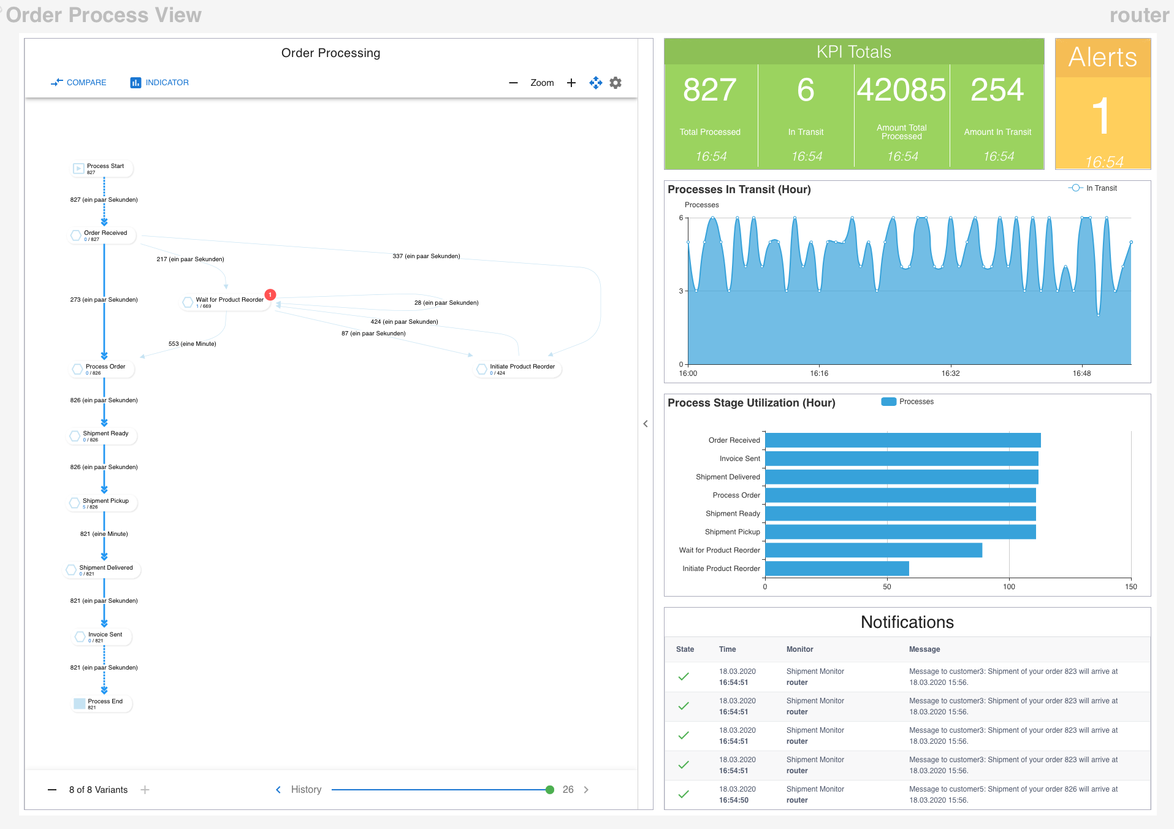Click the zoom out minus icon
Image resolution: width=1174 pixels, height=829 pixels.
pos(513,83)
